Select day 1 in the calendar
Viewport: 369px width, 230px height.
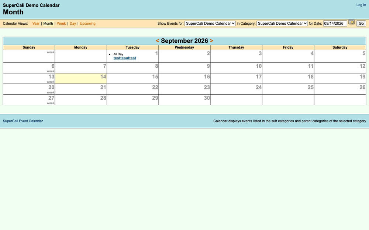click(156, 53)
